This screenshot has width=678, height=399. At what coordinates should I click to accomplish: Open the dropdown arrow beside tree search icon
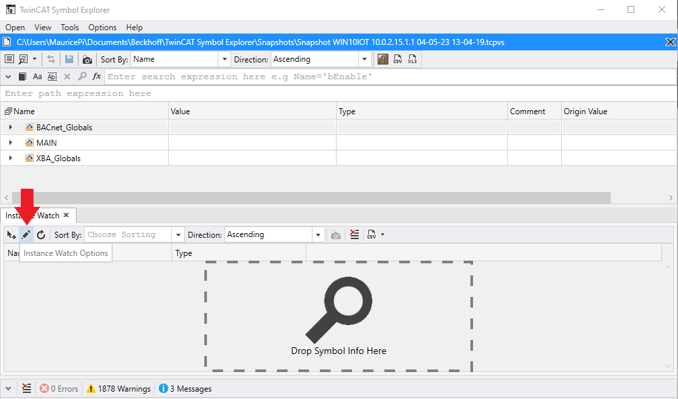(x=34, y=59)
